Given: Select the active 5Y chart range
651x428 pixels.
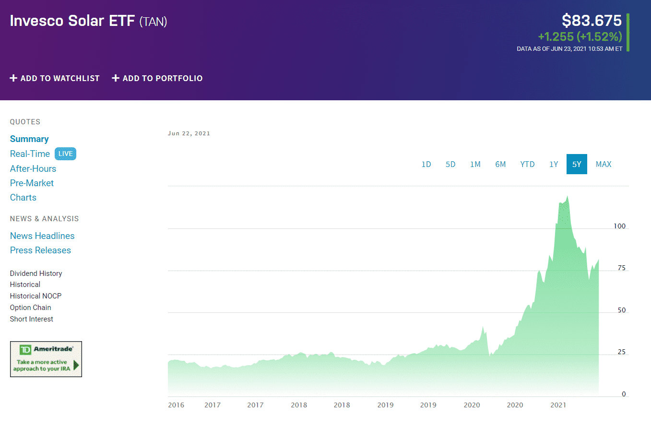Looking at the screenshot, I should [577, 164].
